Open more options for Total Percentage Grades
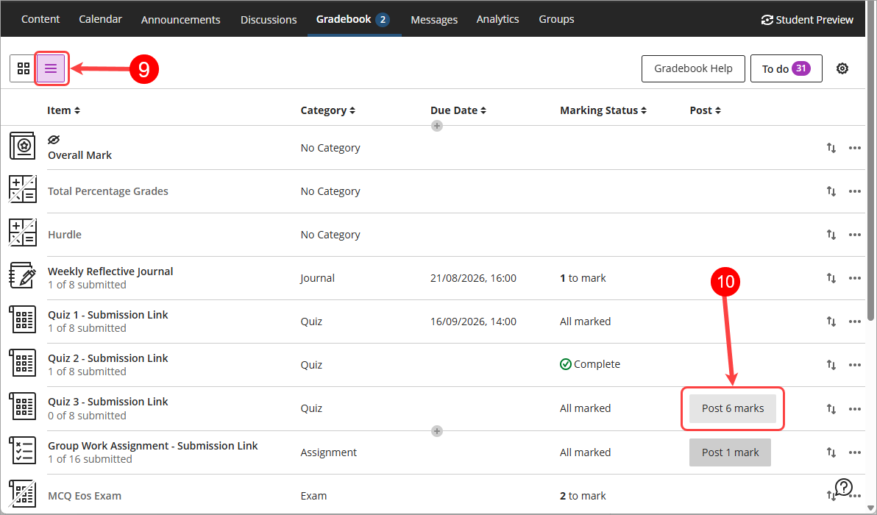This screenshot has height=515, width=877. click(855, 191)
